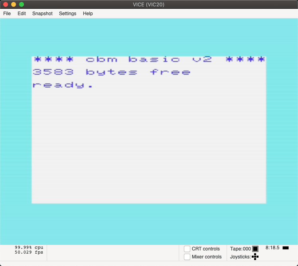
Task: Maximize the VICE window with green button
Action: pyautogui.click(x=22, y=4)
